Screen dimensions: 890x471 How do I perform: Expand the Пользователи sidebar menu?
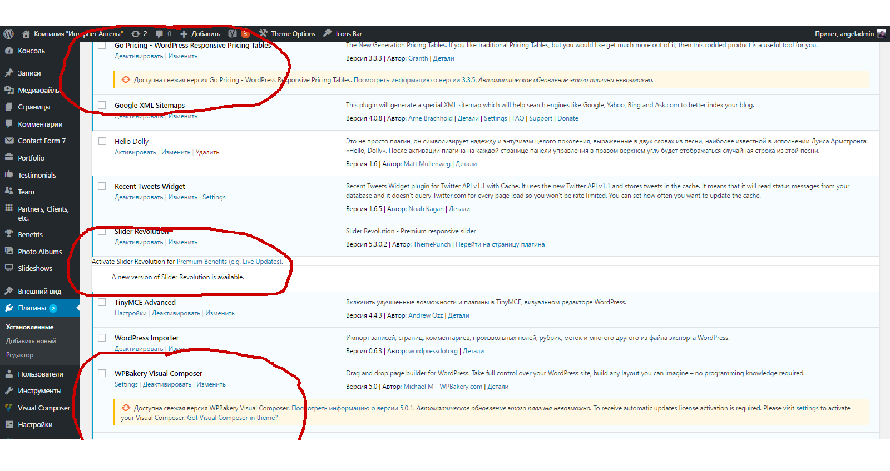coord(40,374)
